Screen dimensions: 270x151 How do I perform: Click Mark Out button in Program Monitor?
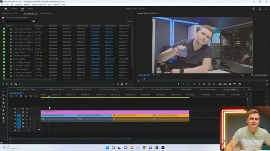pyautogui.click(x=188, y=84)
